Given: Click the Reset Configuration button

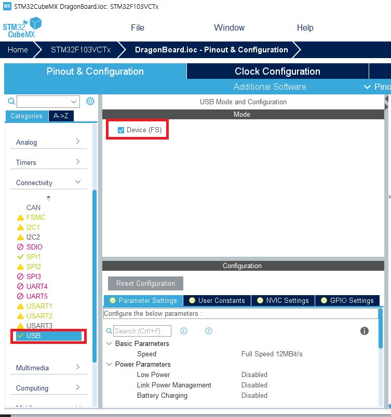Looking at the screenshot, I should [145, 284].
